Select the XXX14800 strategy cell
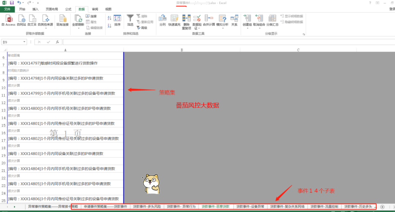 (65, 108)
